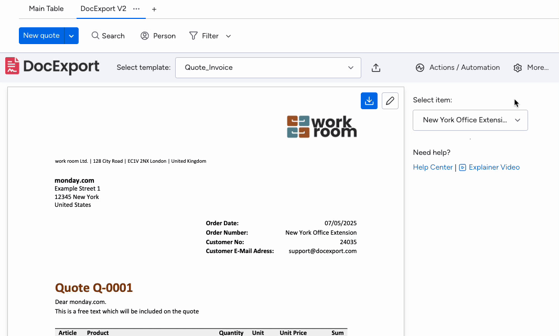Image resolution: width=559 pixels, height=336 pixels.
Task: Click the free text line on the quote
Action: pos(127,311)
